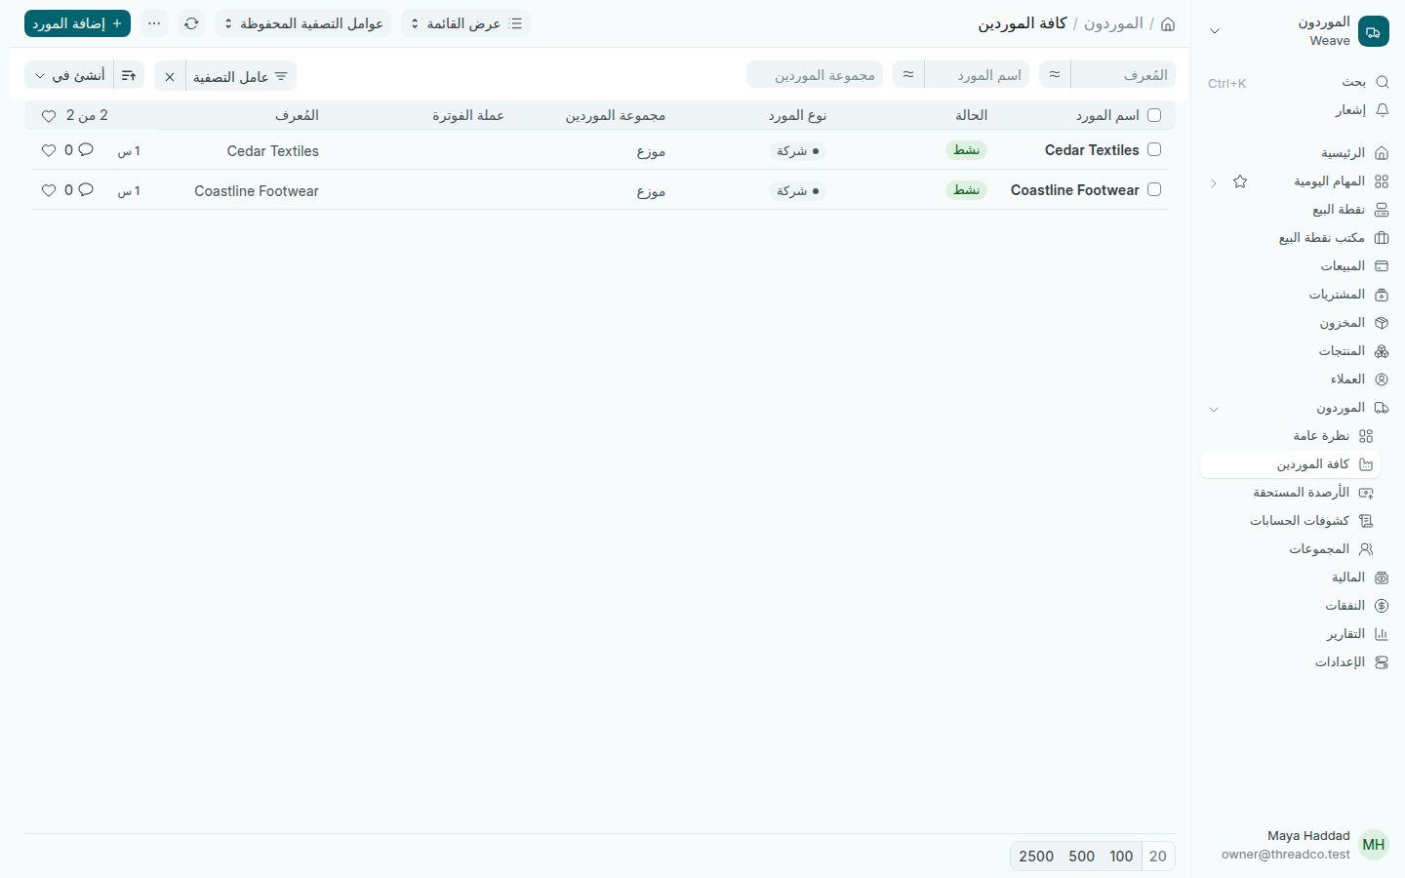Go to الأرصدة المستحقة sidebar item
Viewport: 1405px width, 878px height.
pos(1290,493)
